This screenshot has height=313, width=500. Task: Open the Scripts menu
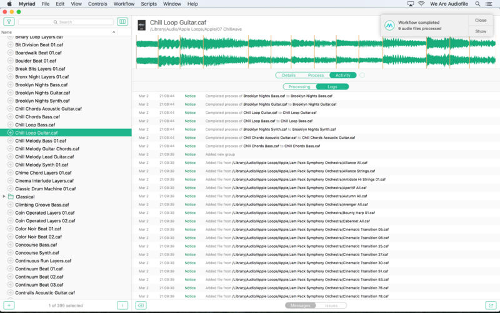(x=149, y=4)
